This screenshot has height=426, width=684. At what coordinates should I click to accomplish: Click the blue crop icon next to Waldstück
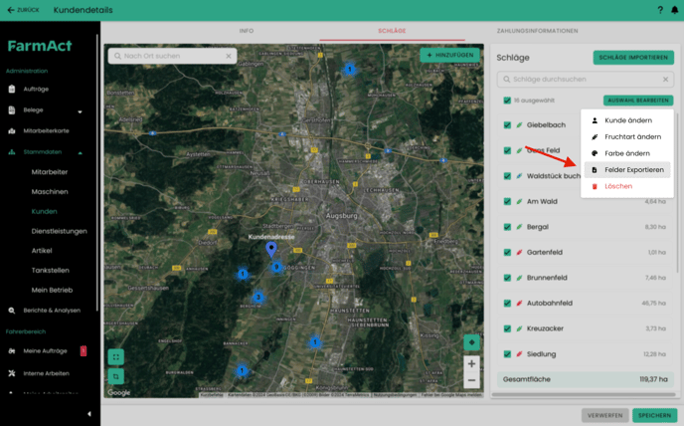click(519, 176)
